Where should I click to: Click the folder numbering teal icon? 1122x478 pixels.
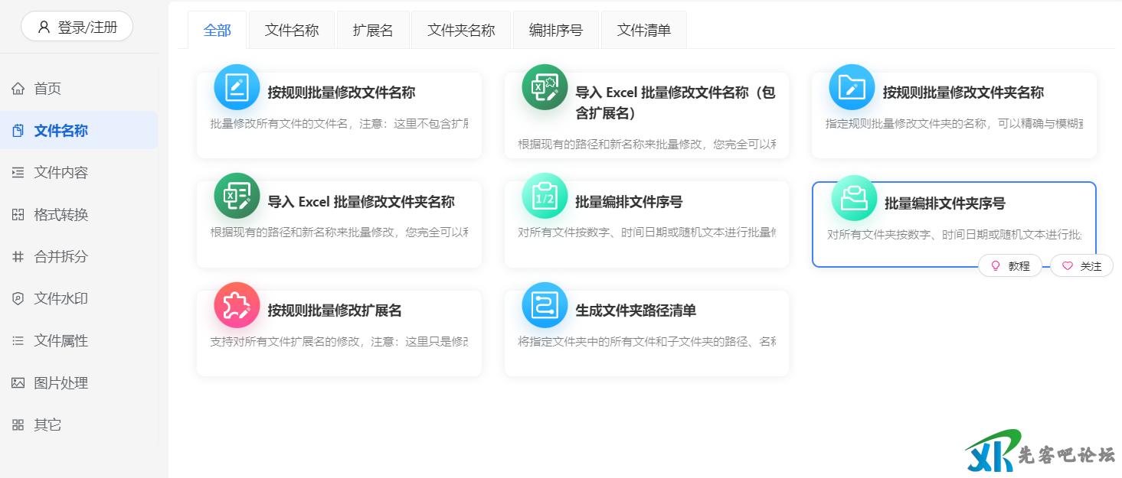pyautogui.click(x=854, y=198)
